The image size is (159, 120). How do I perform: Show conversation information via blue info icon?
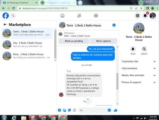[114, 25]
